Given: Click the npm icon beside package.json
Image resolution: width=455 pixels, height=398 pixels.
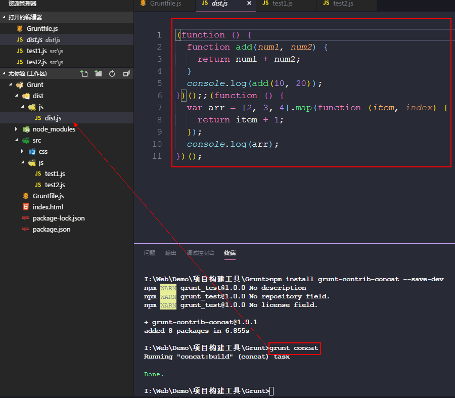Looking at the screenshot, I should (x=25, y=229).
